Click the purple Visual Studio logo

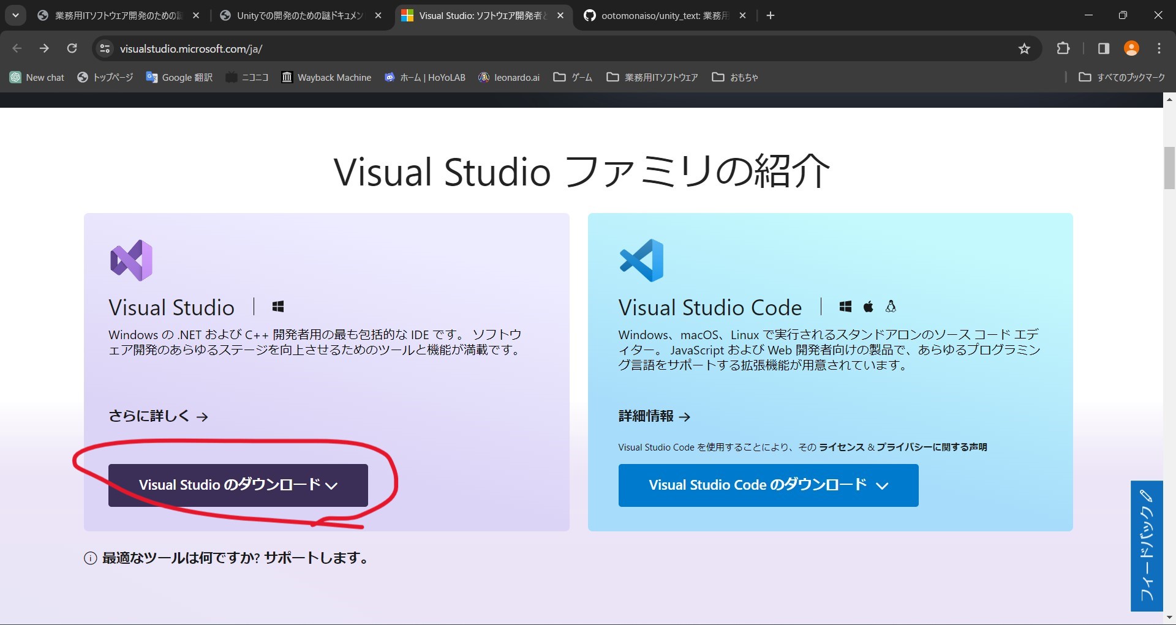131,260
